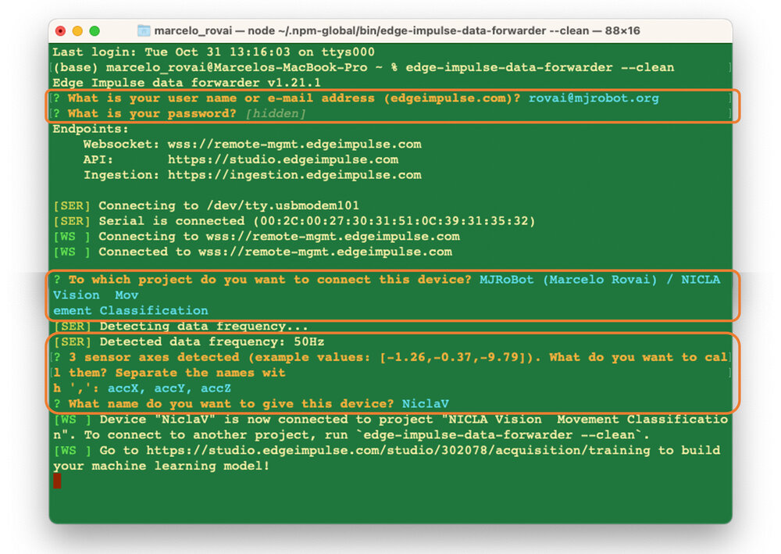Click the green maximize window button
This screenshot has width=781, height=554.
pos(95,31)
